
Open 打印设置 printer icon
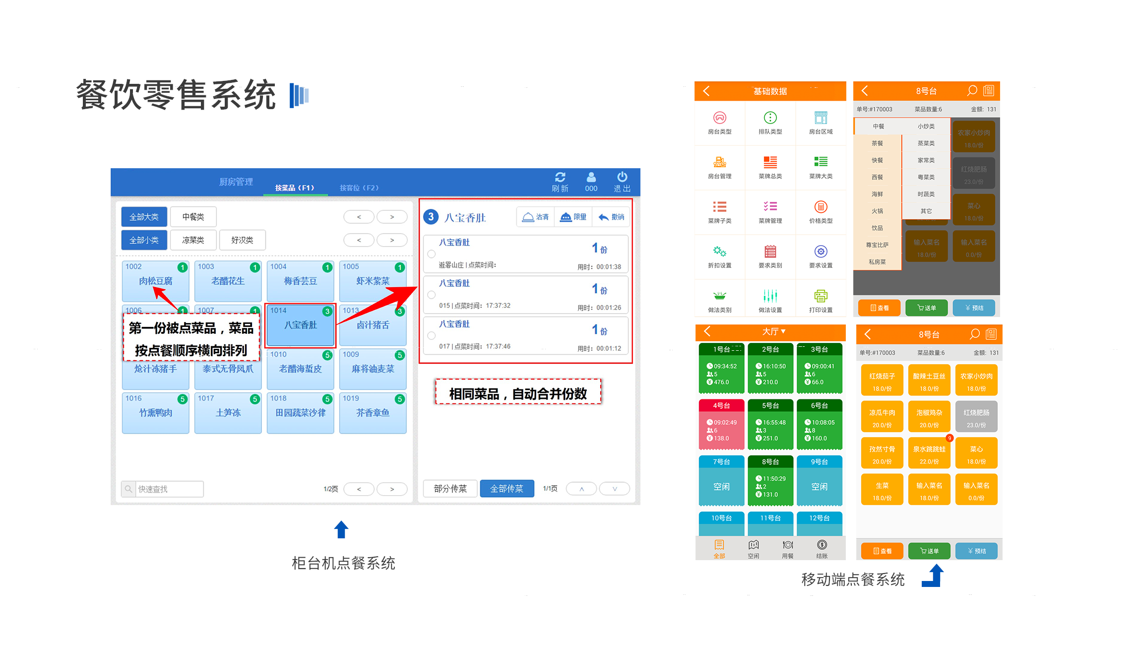pos(821,296)
